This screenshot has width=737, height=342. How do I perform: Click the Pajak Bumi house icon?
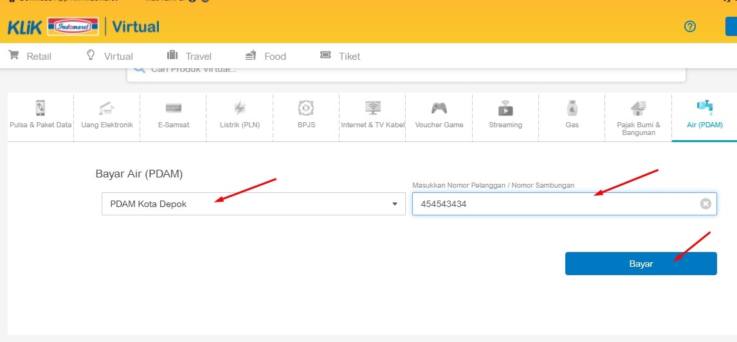click(x=639, y=108)
